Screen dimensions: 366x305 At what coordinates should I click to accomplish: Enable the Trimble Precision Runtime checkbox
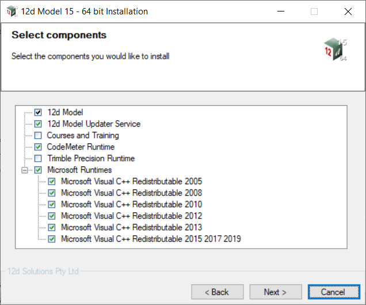[38, 158]
